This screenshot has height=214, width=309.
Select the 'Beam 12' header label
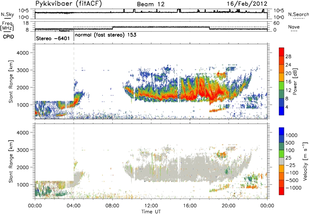151,4
